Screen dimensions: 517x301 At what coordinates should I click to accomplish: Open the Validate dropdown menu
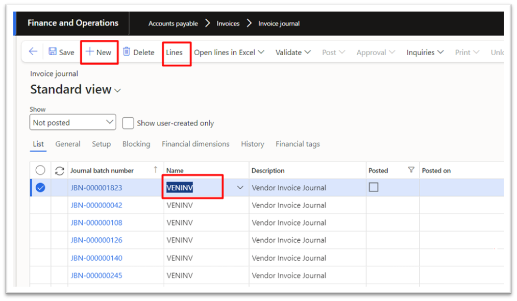(x=293, y=53)
